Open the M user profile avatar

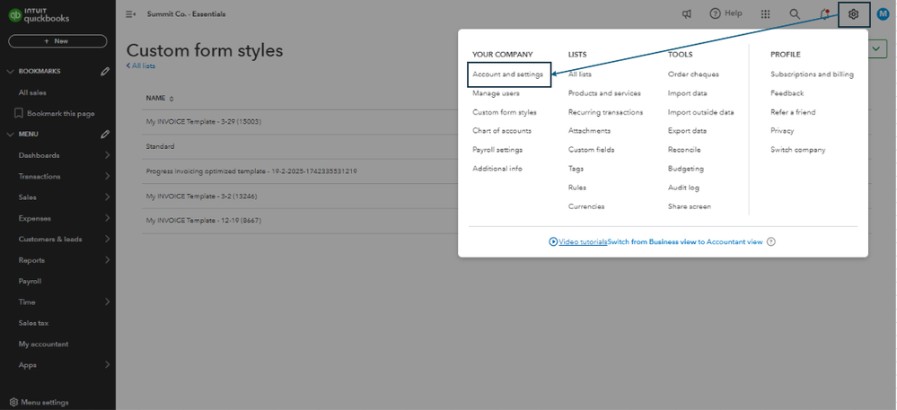882,14
